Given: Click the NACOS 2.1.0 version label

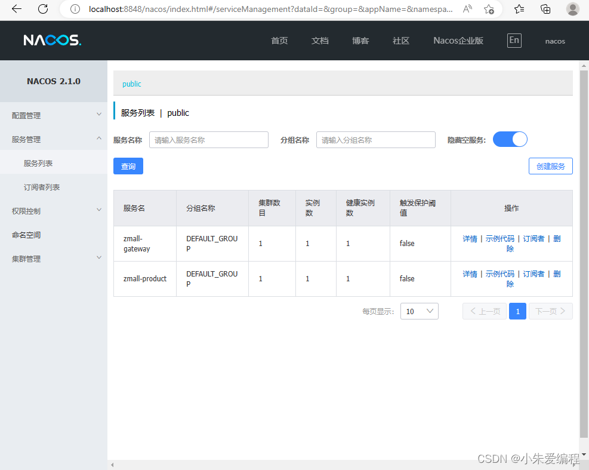Looking at the screenshot, I should tap(54, 81).
